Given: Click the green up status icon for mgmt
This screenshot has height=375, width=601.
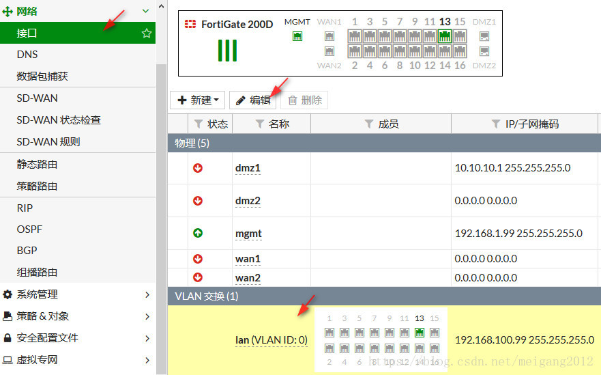Looking at the screenshot, I should click(198, 233).
